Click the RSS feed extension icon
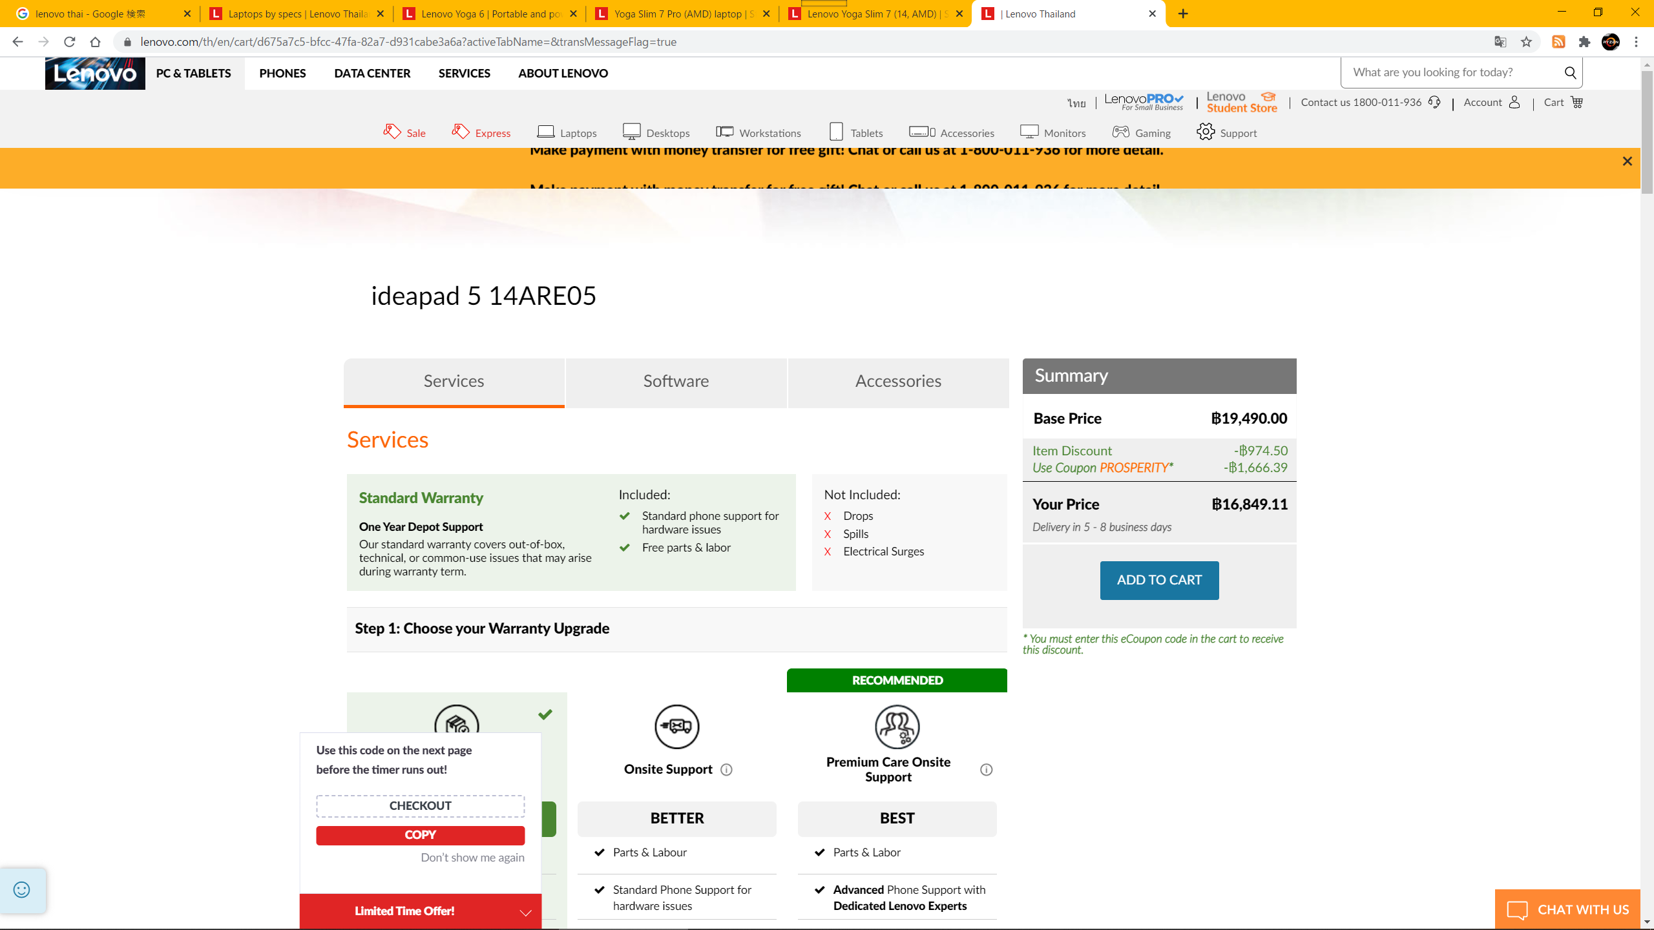 1558,42
